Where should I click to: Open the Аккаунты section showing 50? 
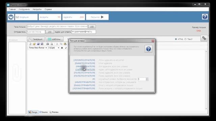[50, 17]
